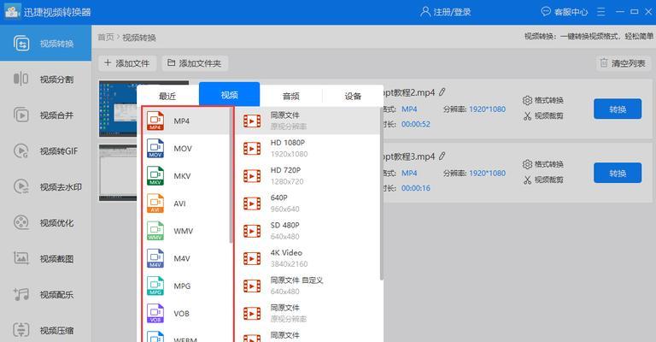The width and height of the screenshot is (656, 342).
Task: Open the 视频转GIF tool
Action: [x=45, y=150]
